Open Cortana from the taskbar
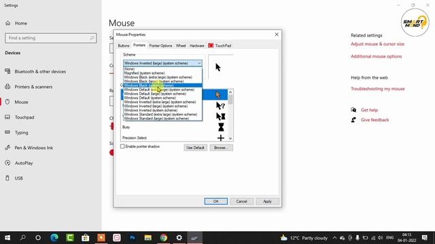 38,238
